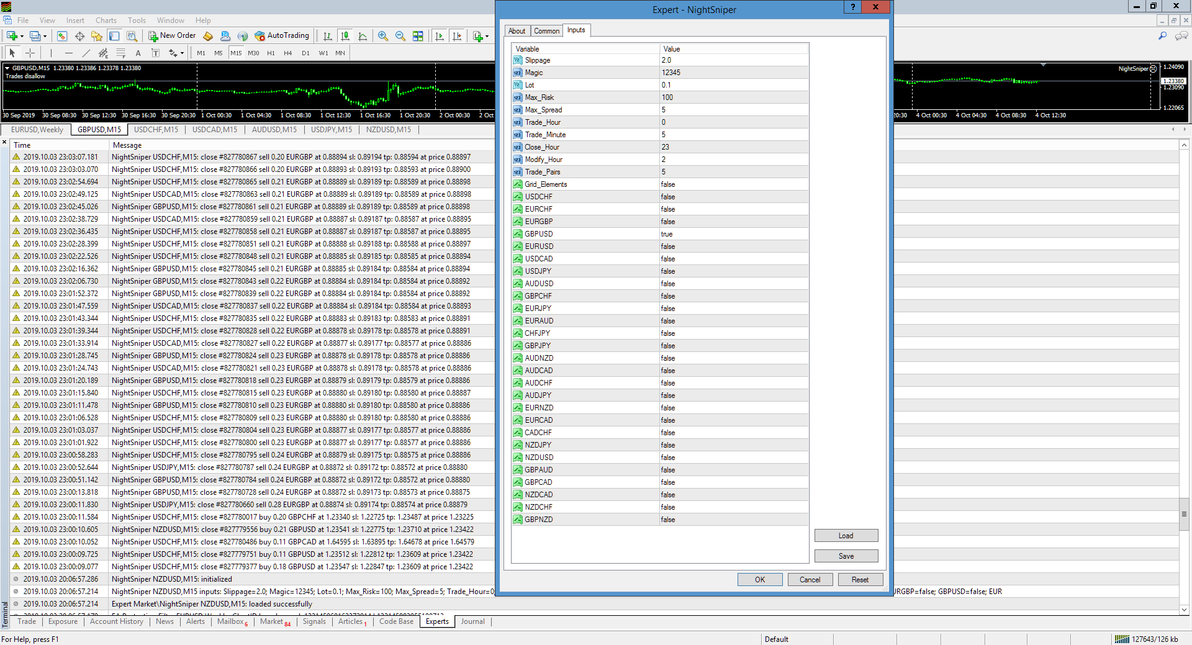The image size is (1192, 645).
Task: Toggle chart Auto Scroll icon
Action: (x=440, y=36)
